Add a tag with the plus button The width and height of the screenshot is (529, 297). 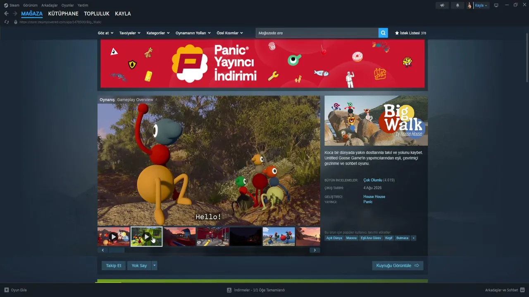(413, 238)
